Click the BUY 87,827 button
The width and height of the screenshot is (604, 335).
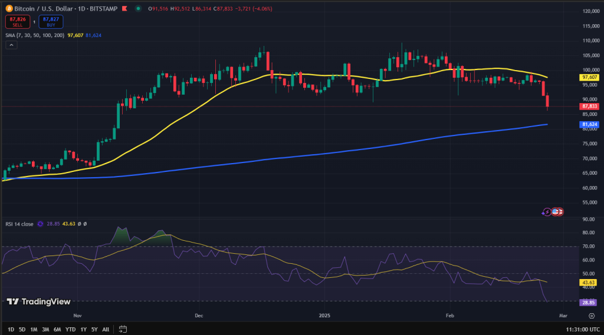coord(51,22)
